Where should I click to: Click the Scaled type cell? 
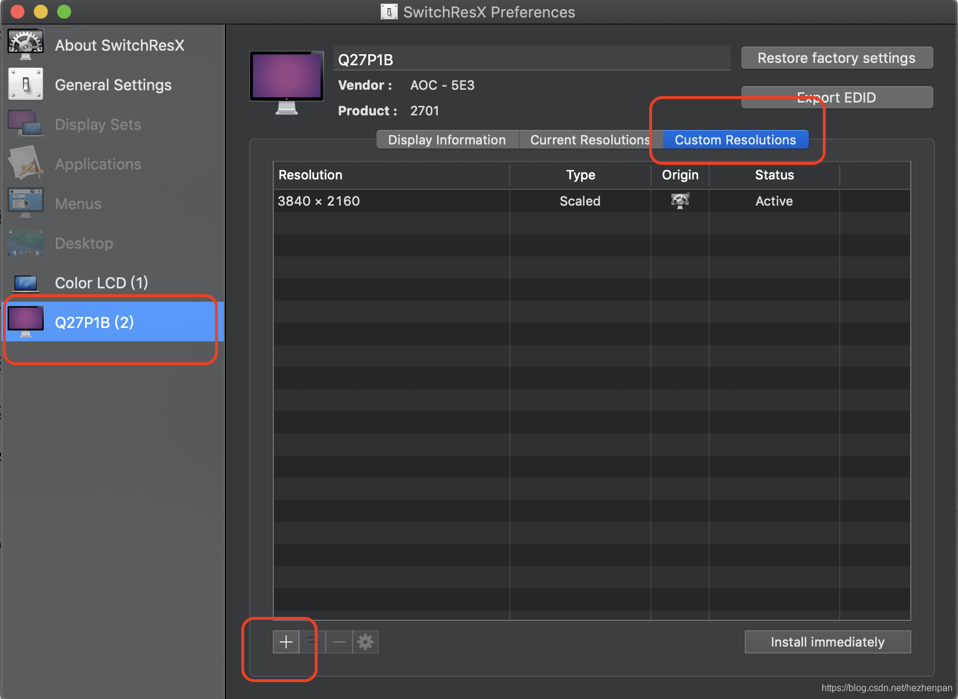(x=580, y=201)
